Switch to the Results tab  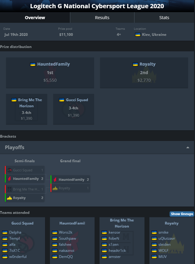(102, 18)
